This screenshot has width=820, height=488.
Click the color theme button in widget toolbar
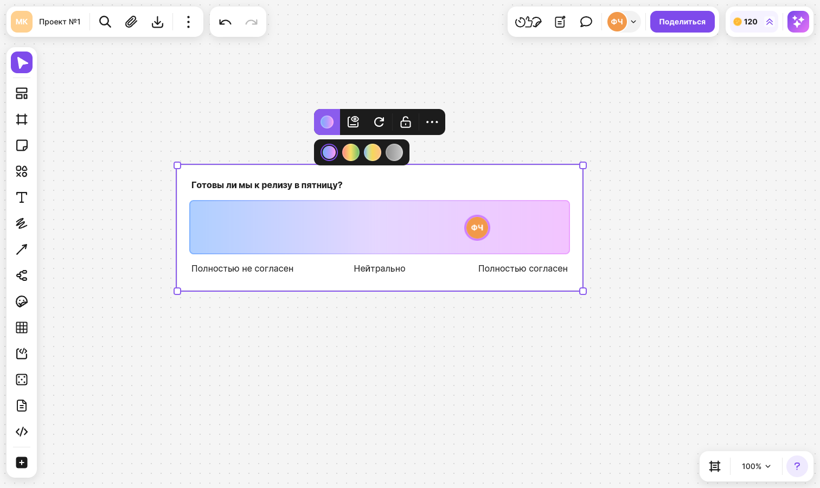coord(327,122)
